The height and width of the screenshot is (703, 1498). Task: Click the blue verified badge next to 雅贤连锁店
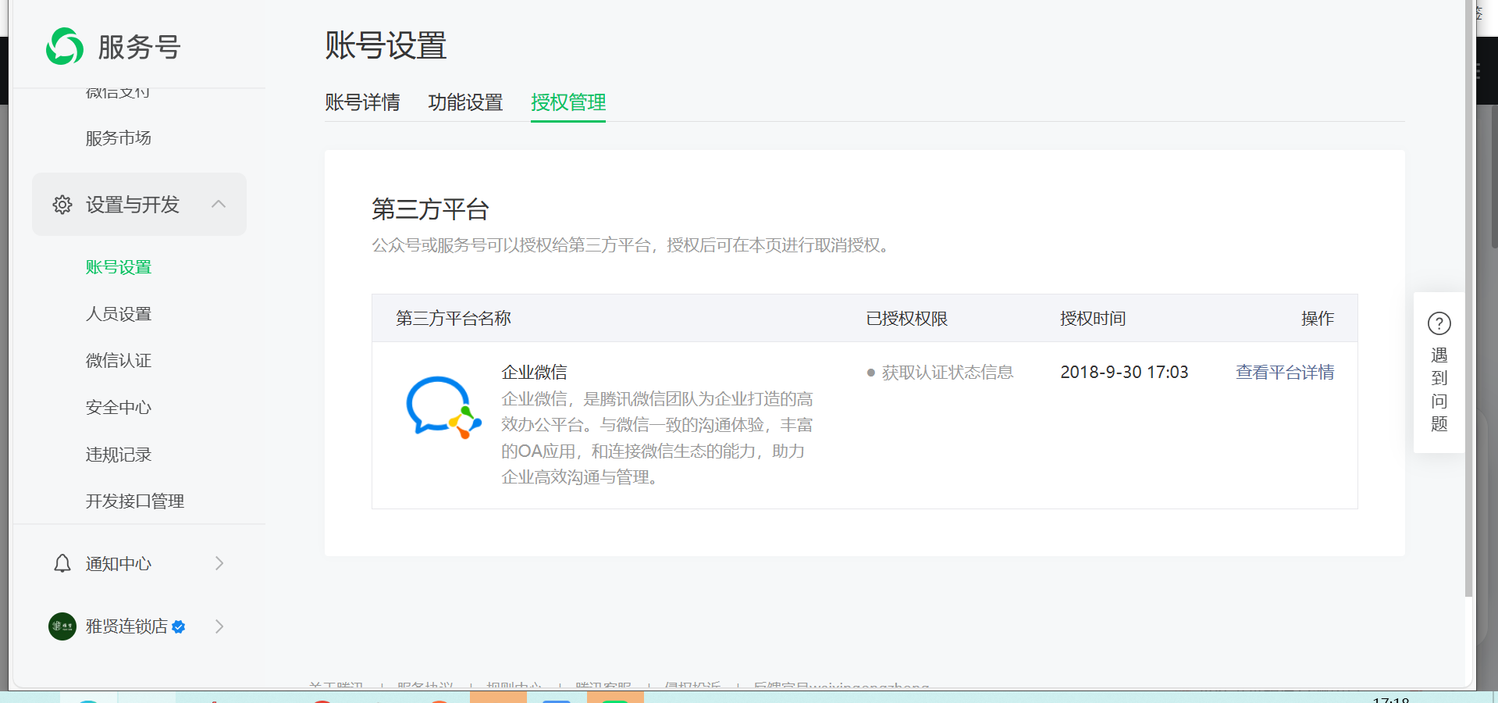(179, 626)
